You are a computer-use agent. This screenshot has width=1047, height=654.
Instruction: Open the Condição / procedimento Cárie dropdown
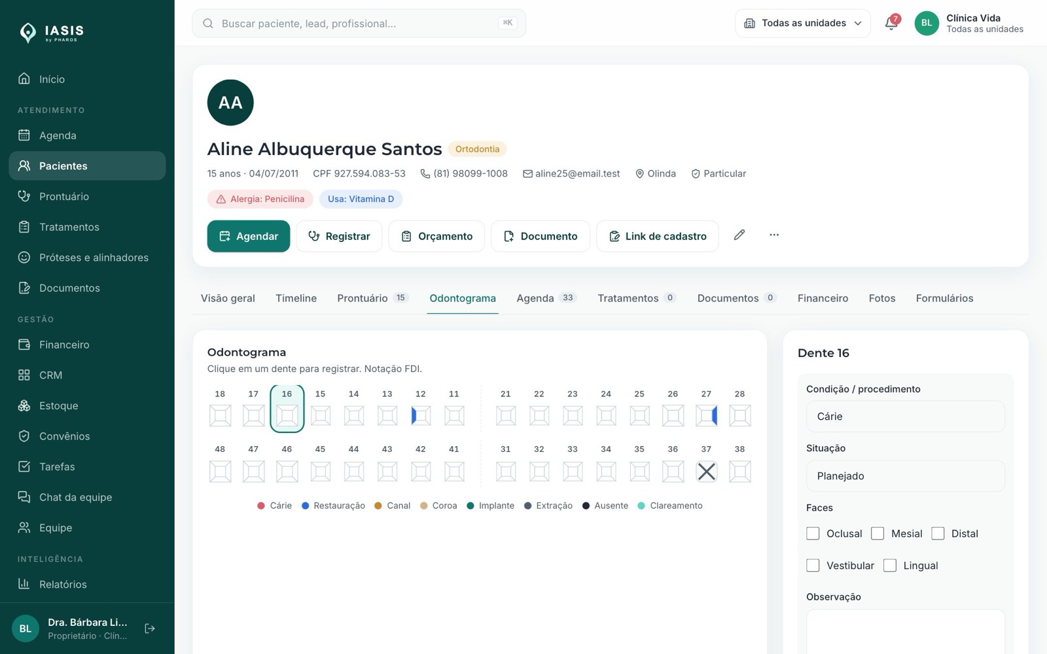905,417
